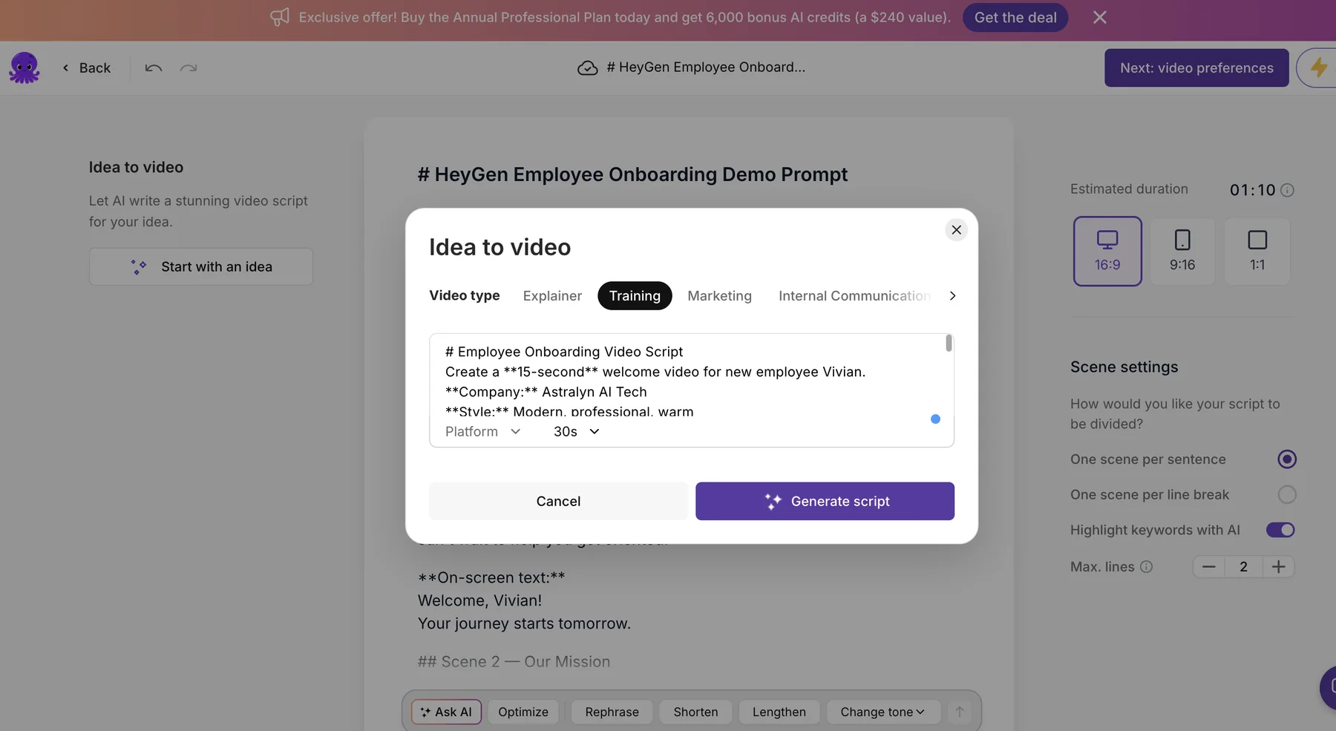Click the Cancel button in dialog
This screenshot has width=1336, height=731.
[558, 501]
